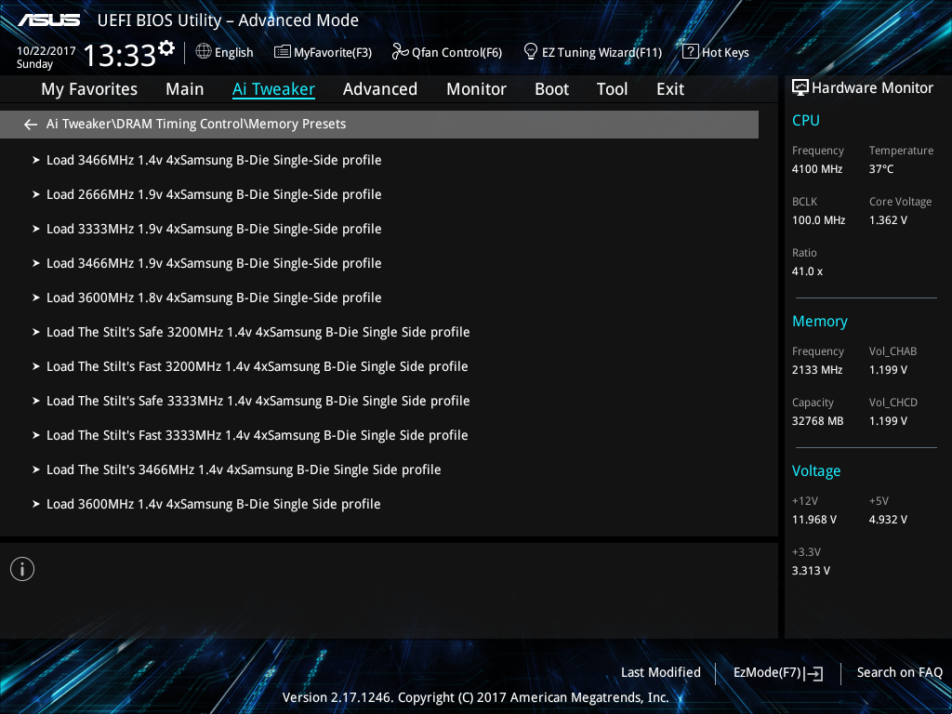The image size is (952, 714).
Task: Click Memory Frequency value 2133 MHz
Action: 817,370
